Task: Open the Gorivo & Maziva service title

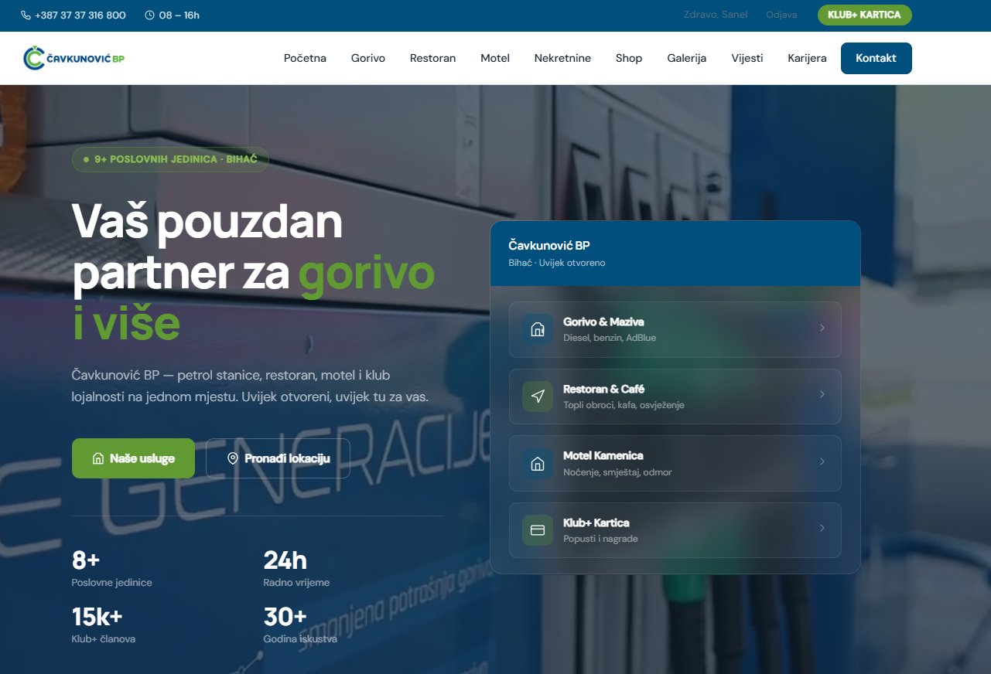Action: click(x=603, y=322)
